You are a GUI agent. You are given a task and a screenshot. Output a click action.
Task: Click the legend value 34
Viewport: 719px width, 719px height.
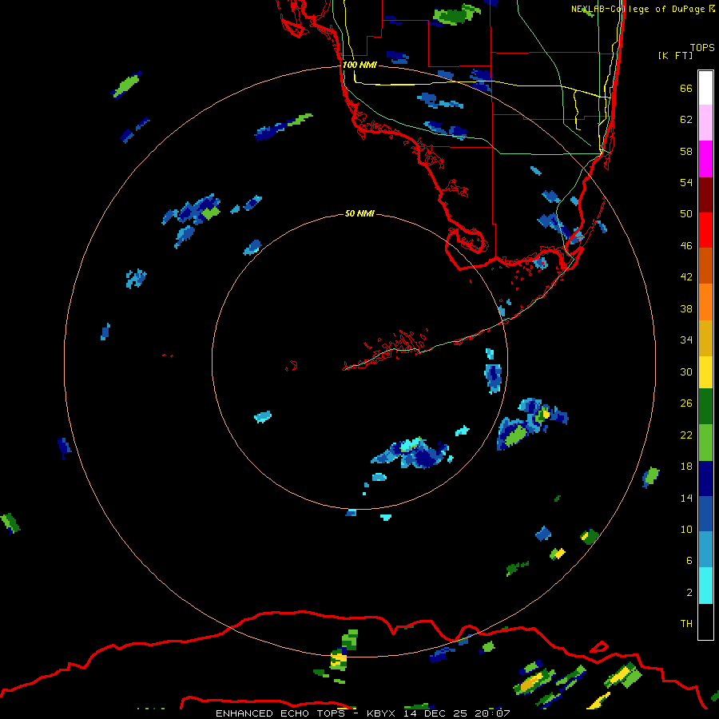(x=686, y=340)
